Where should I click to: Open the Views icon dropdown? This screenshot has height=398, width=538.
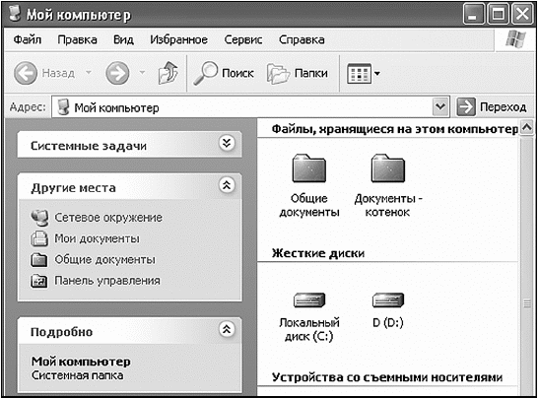364,73
